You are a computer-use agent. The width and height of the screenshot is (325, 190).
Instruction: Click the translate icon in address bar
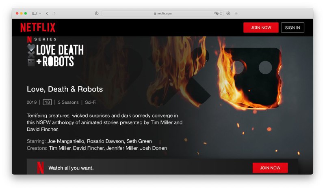[216, 13]
